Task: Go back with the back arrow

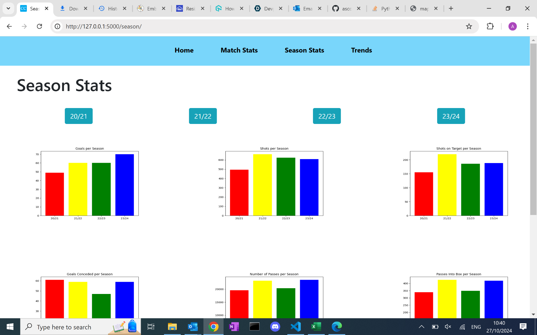Action: [x=9, y=26]
